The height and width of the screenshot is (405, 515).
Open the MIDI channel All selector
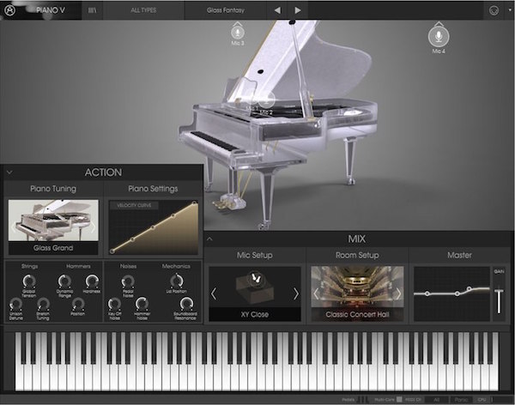[437, 400]
